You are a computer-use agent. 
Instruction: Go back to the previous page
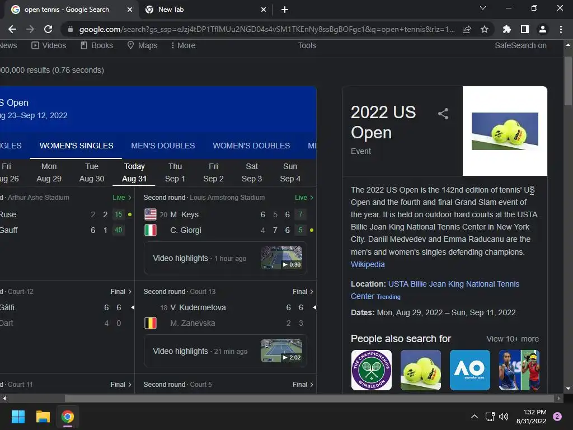pos(12,29)
